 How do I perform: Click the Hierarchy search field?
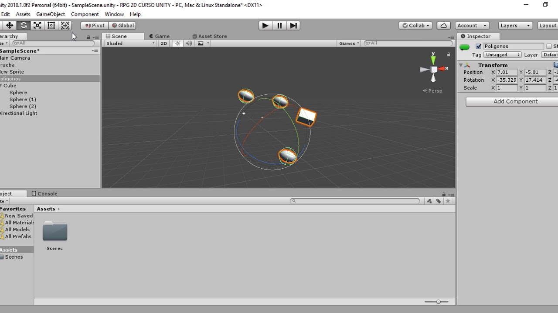[x=53, y=43]
